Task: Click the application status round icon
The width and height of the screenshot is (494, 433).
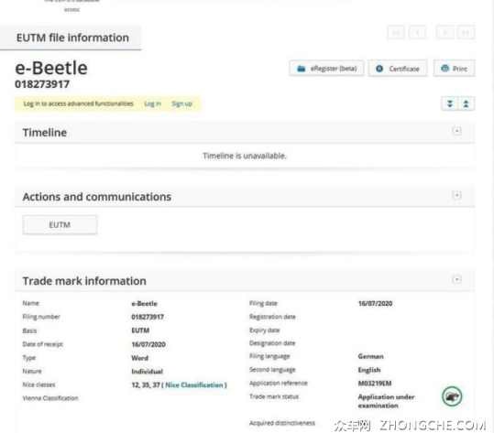Action: coord(452,396)
